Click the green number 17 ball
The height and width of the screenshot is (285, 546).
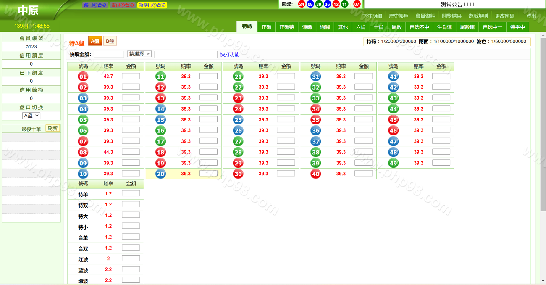click(160, 142)
